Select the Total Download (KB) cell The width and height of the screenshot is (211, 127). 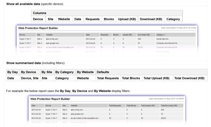click(x=190, y=78)
